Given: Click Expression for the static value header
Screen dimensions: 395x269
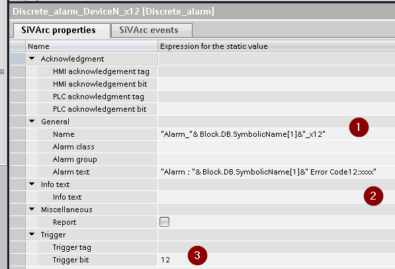Looking at the screenshot, I should click(x=277, y=46).
